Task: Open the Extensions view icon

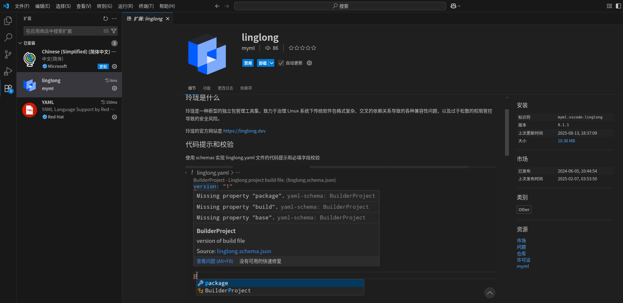Action: click(8, 88)
